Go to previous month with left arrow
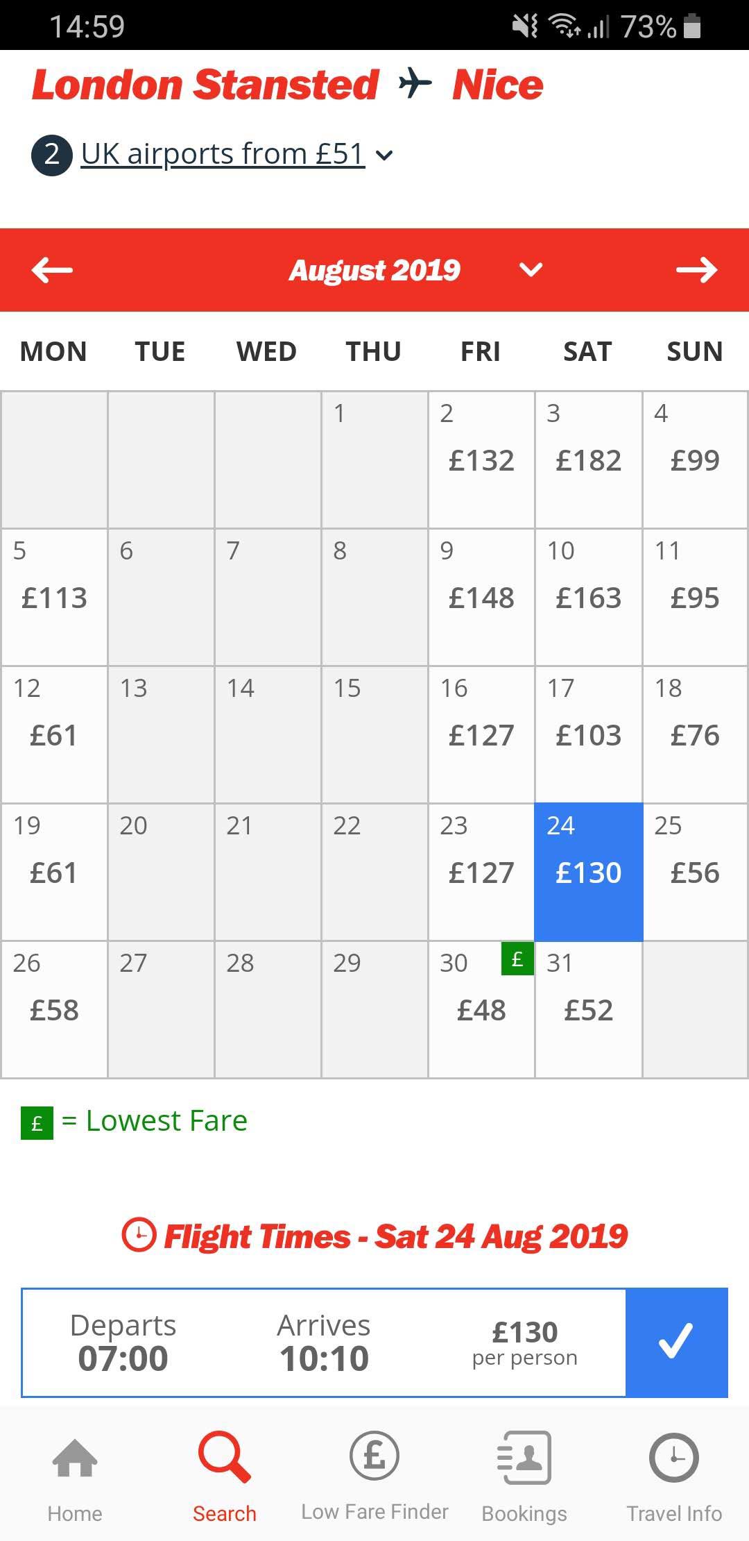Screen dimensions: 749x1541 (x=52, y=270)
